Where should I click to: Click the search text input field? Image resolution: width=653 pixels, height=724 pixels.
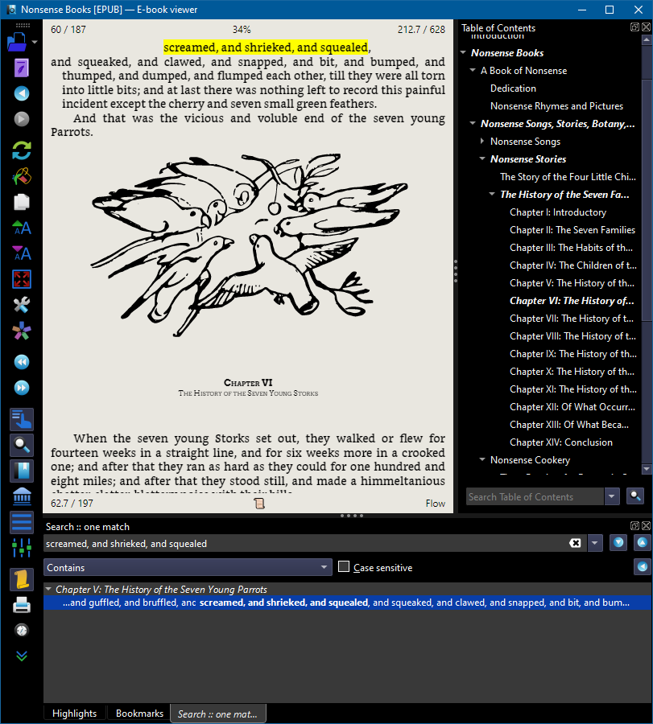305,544
